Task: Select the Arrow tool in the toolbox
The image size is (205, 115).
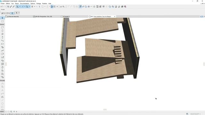Action: [2, 18]
